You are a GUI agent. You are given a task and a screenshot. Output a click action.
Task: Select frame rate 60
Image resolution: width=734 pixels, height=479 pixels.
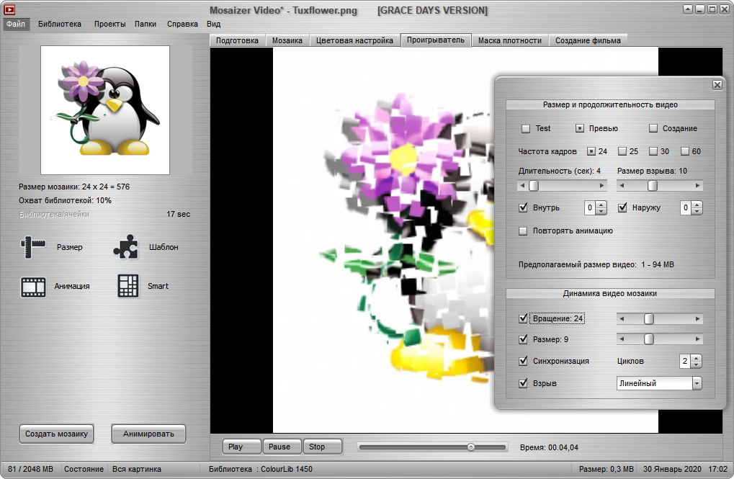coord(685,151)
